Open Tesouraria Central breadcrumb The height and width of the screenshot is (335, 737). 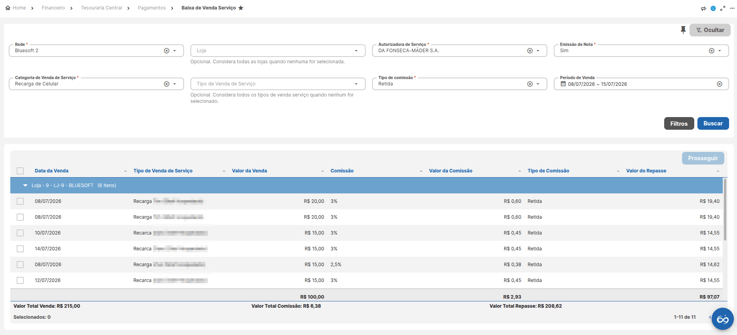click(x=101, y=8)
